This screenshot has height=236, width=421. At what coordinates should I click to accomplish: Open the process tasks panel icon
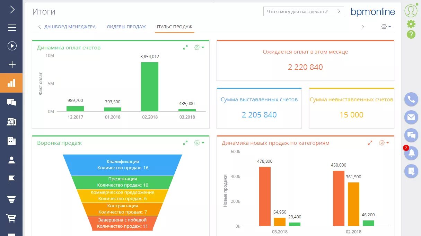pos(411,171)
